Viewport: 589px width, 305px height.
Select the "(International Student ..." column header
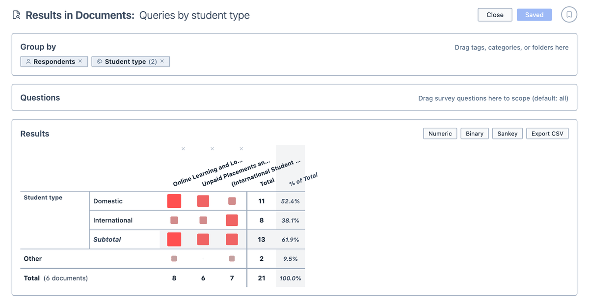[266, 173]
